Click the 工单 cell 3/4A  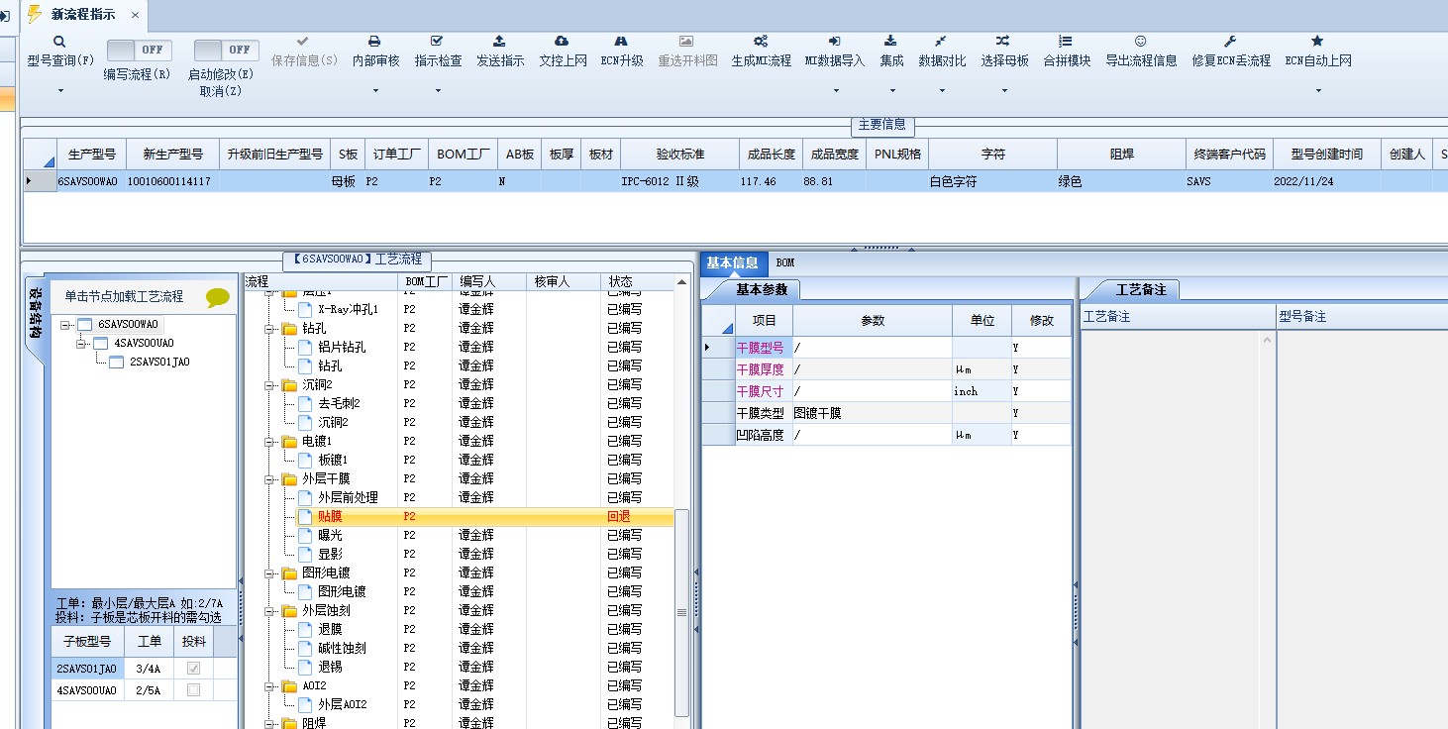coord(149,669)
